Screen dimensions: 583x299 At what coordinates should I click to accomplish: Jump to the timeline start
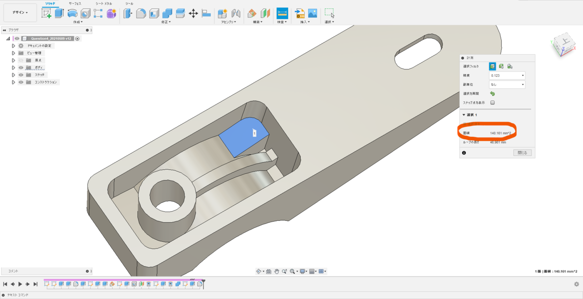point(5,284)
